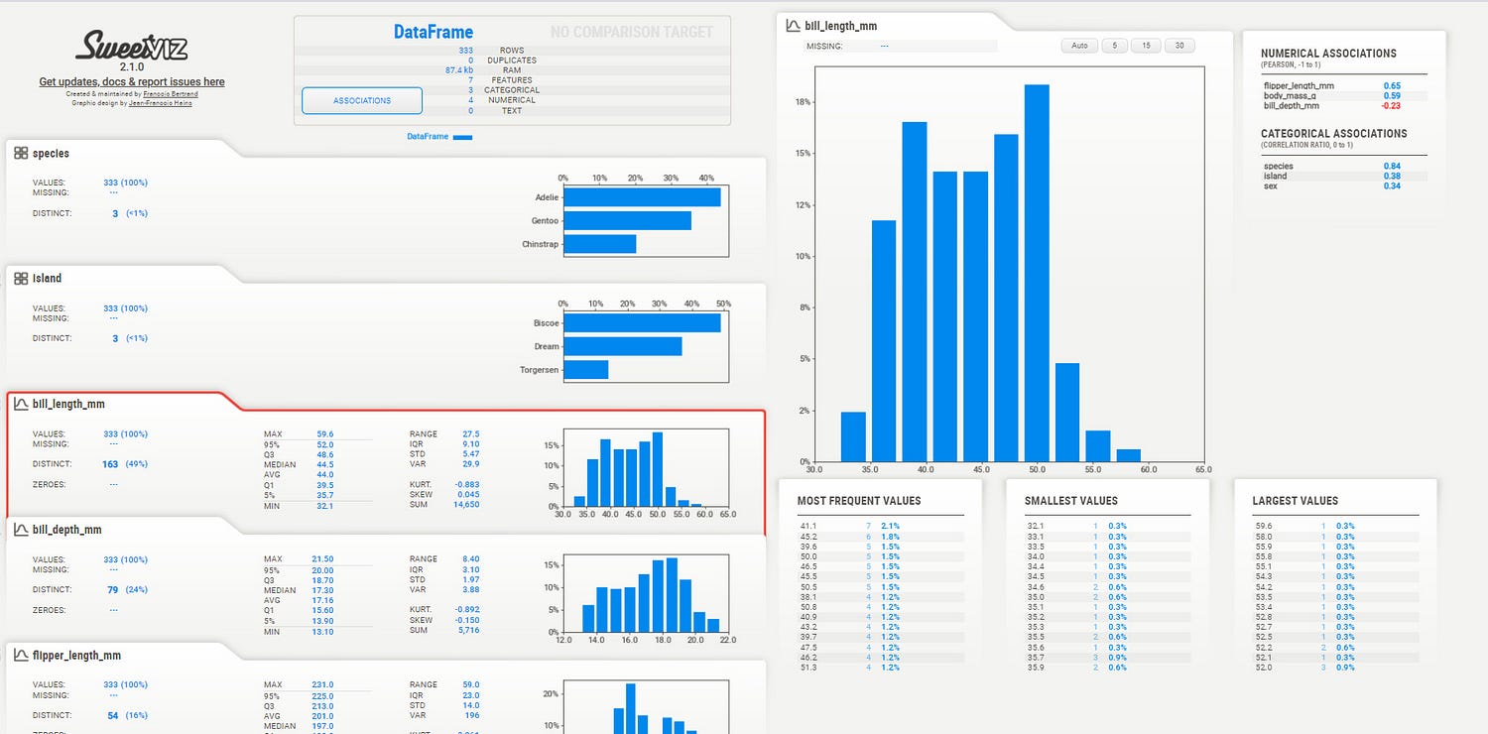Click the LARGEST VALUES heading

pos(1296,501)
